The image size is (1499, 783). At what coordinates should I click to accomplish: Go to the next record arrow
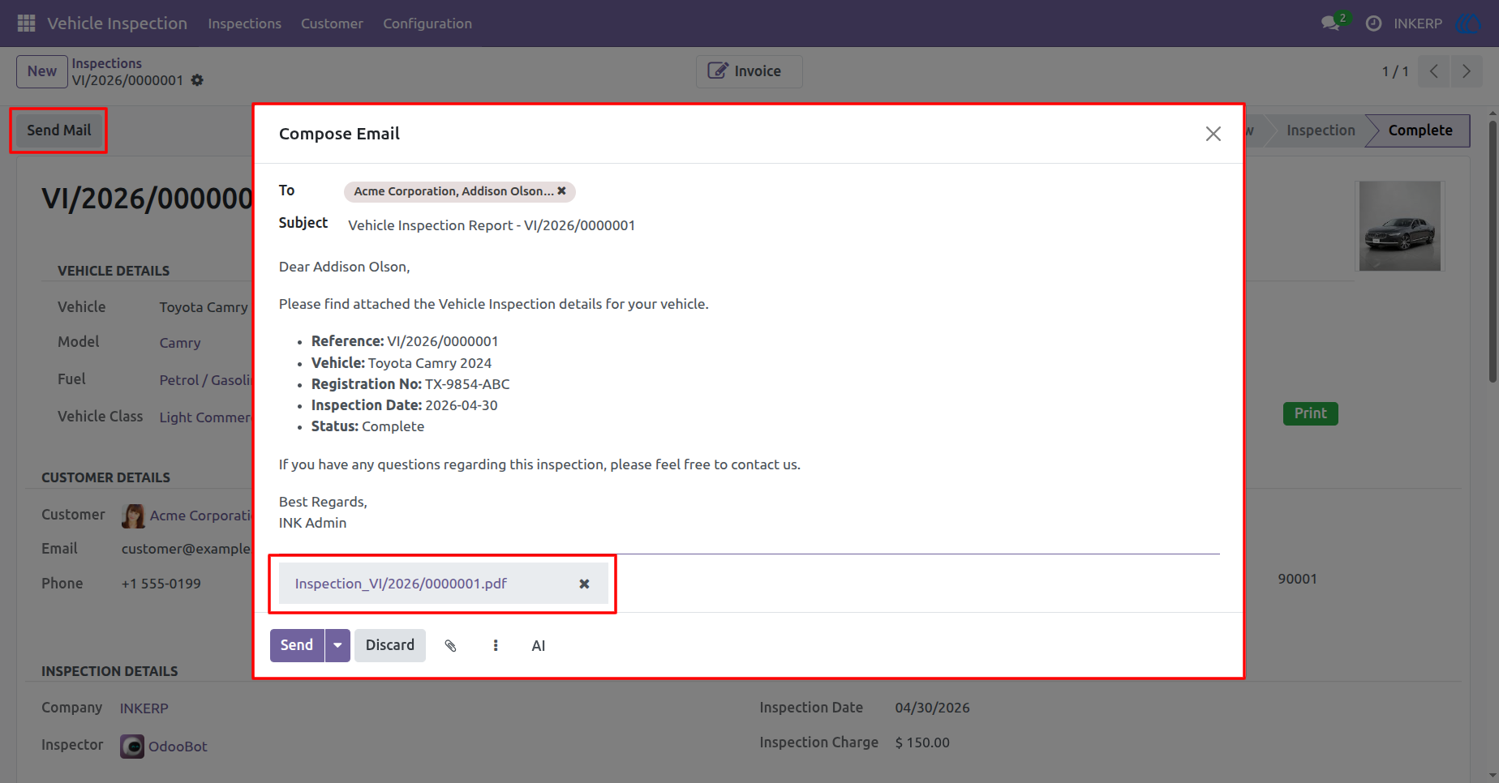1466,71
